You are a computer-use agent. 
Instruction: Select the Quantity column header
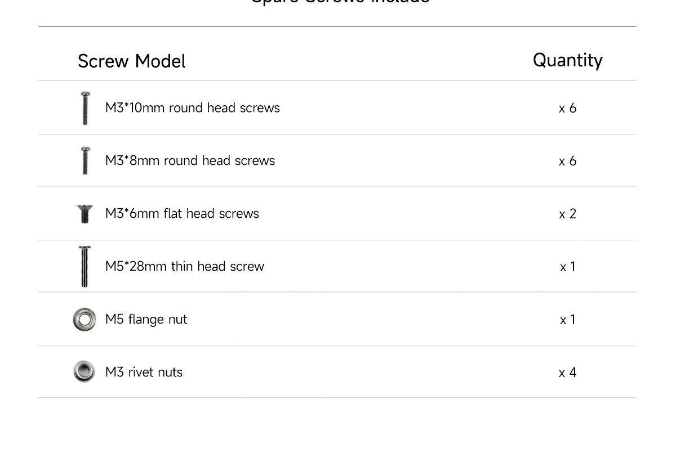(x=567, y=60)
